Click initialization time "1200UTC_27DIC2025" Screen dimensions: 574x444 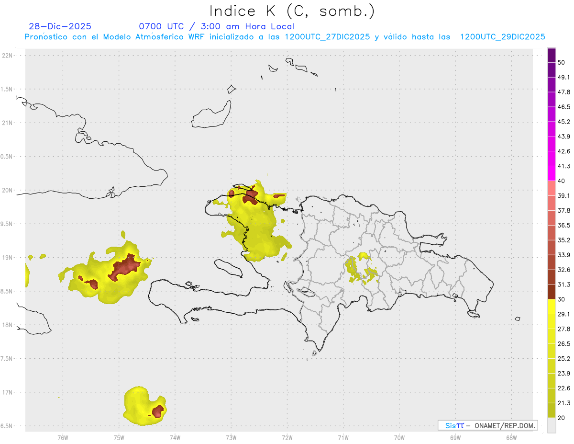327,37
